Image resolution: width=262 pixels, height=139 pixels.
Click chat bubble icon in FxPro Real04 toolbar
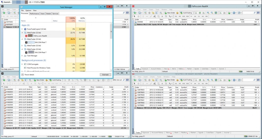tap(258, 13)
